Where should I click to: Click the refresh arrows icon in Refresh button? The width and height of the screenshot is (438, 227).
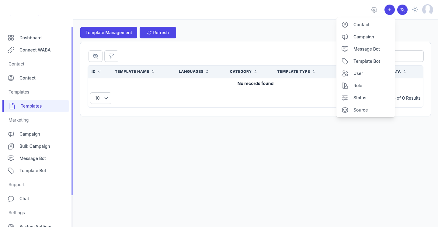coord(149,33)
